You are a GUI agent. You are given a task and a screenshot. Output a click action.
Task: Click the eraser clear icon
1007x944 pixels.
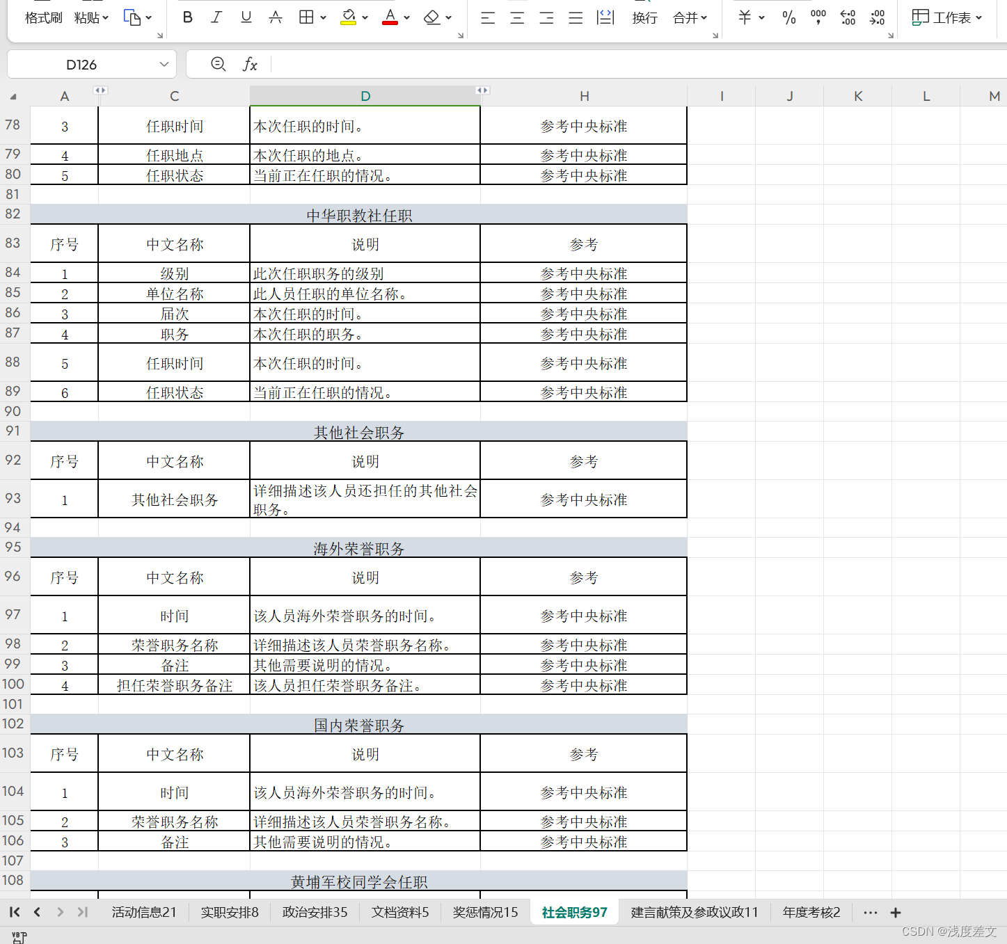pos(432,17)
